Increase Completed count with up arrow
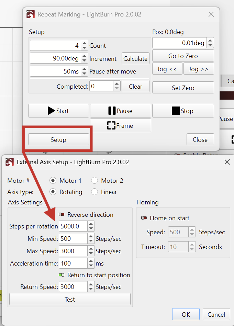 click(117, 84)
